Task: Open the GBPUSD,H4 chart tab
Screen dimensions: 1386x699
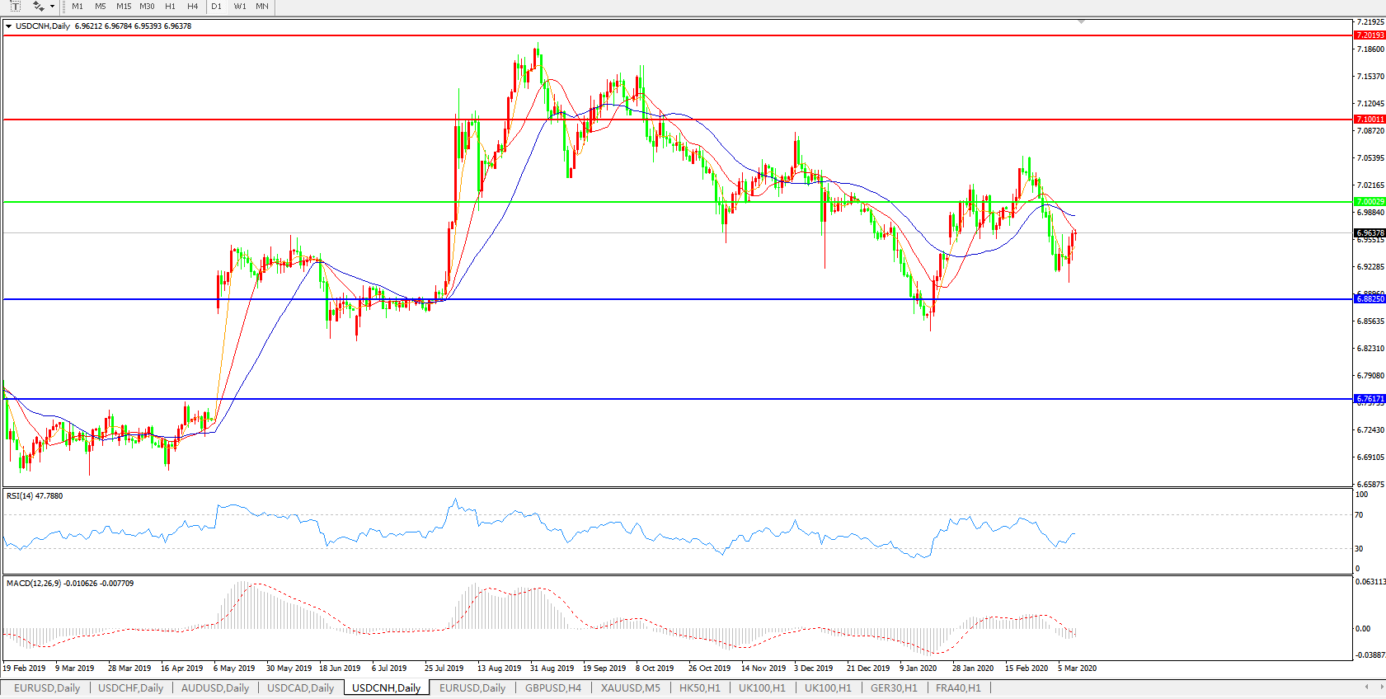Action: [x=552, y=688]
